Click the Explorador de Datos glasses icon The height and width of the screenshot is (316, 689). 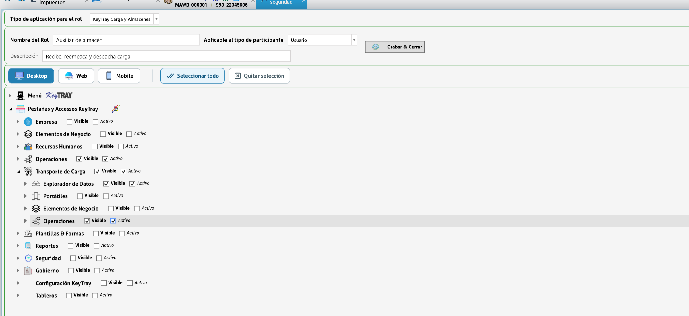click(x=36, y=184)
